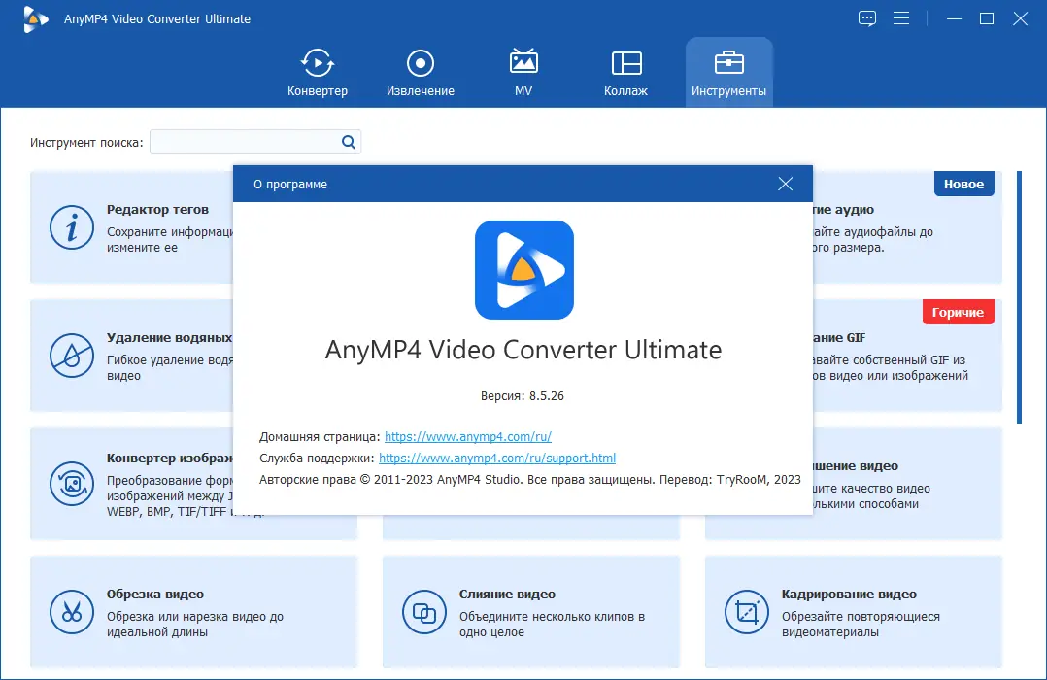1047x680 pixels.
Task: Click the watermark removal droplet icon
Action: tap(72, 356)
